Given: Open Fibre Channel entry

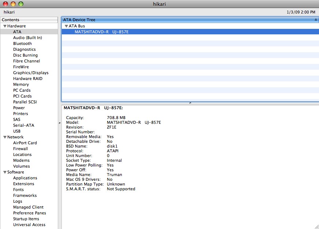Looking at the screenshot, I should [26, 61].
